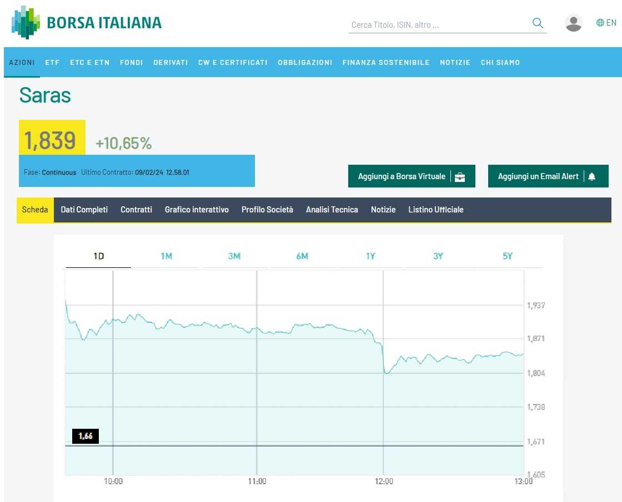
Task: Select the Listino Ufficiale tab
Action: (436, 210)
